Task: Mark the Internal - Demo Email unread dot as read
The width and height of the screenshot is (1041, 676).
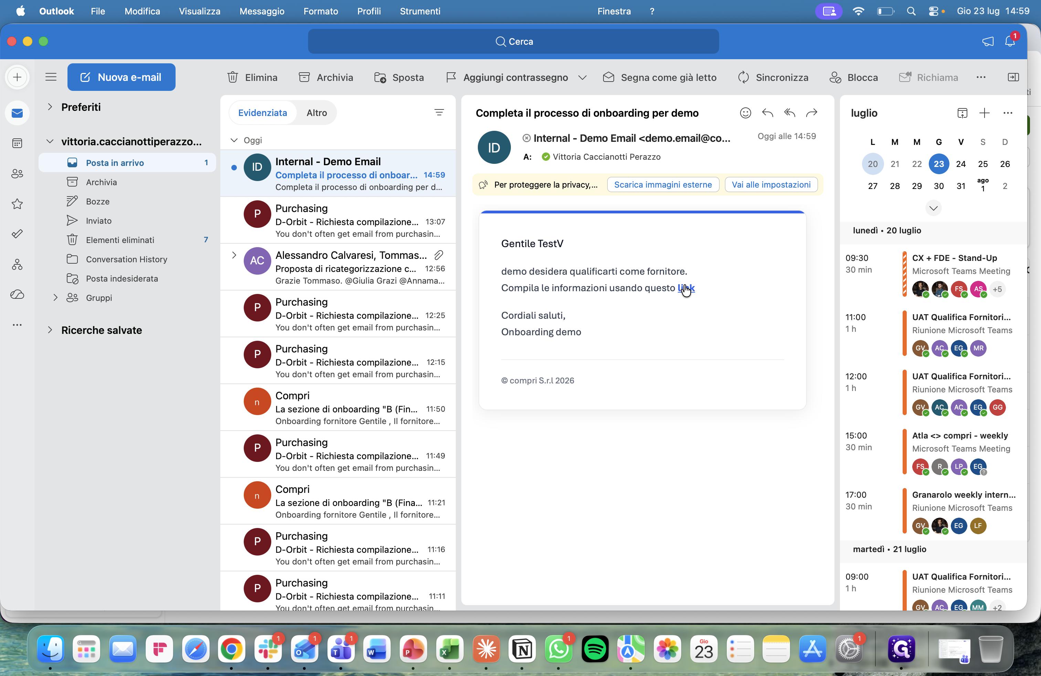Action: click(234, 168)
